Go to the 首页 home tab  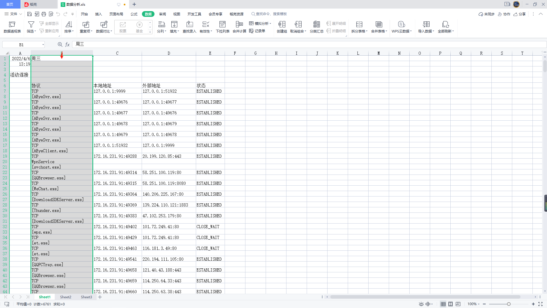point(10,4)
